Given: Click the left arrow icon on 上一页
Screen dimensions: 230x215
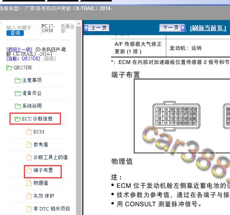Looking at the screenshot, I should click(x=86, y=28).
